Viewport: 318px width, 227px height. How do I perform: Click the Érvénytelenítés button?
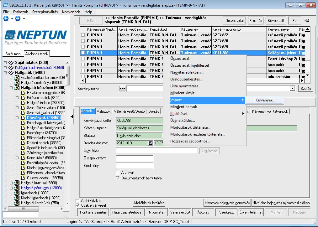(x=251, y=212)
